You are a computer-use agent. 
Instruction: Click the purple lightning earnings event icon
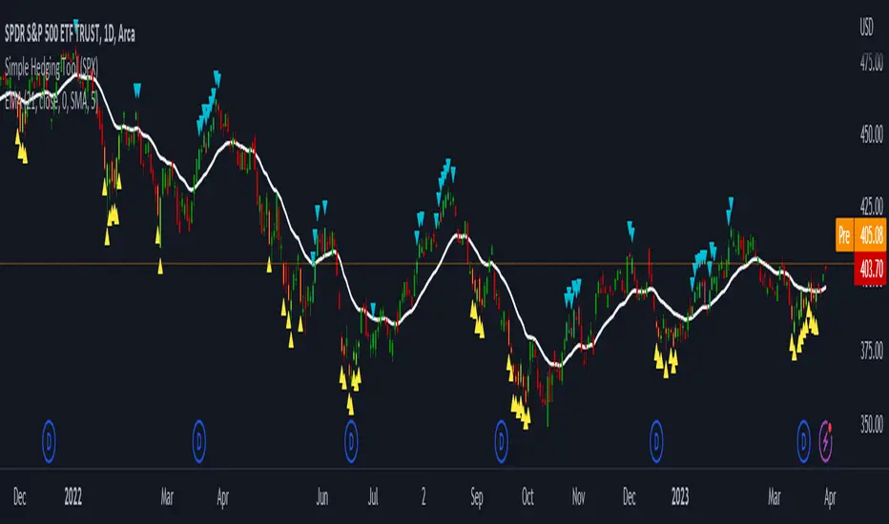826,441
